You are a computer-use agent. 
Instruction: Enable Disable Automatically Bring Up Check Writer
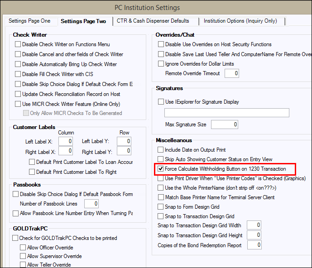coord(18,64)
